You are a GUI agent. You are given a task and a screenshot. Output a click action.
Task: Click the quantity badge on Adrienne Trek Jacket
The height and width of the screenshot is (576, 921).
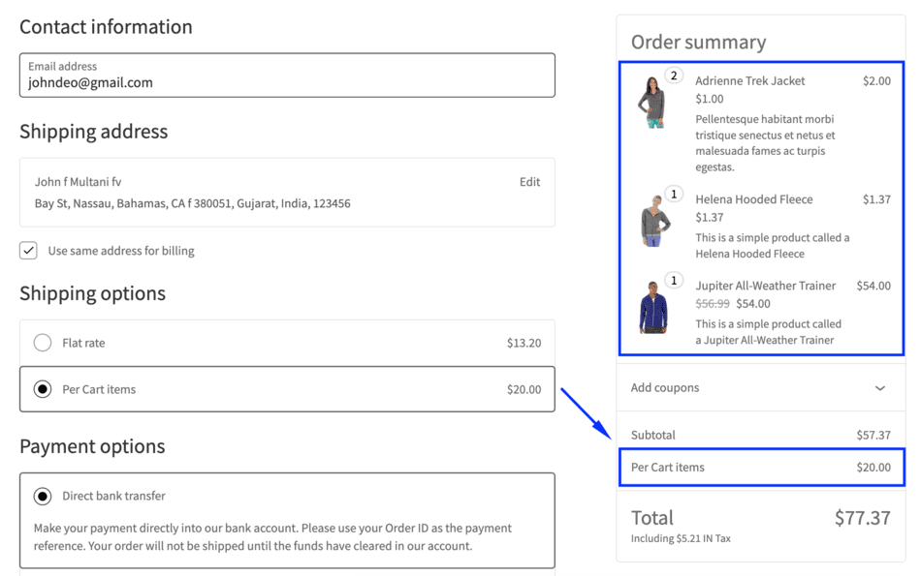tap(676, 75)
